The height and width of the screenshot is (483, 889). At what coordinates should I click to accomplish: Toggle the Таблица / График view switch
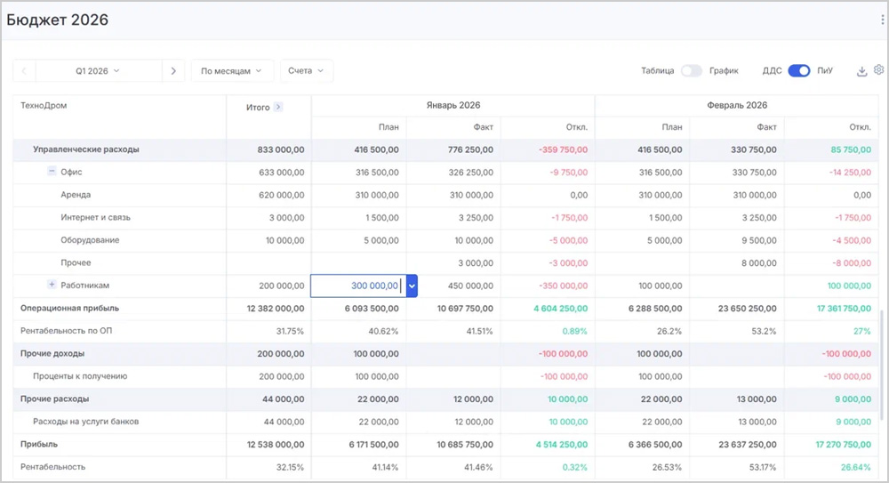pos(691,71)
